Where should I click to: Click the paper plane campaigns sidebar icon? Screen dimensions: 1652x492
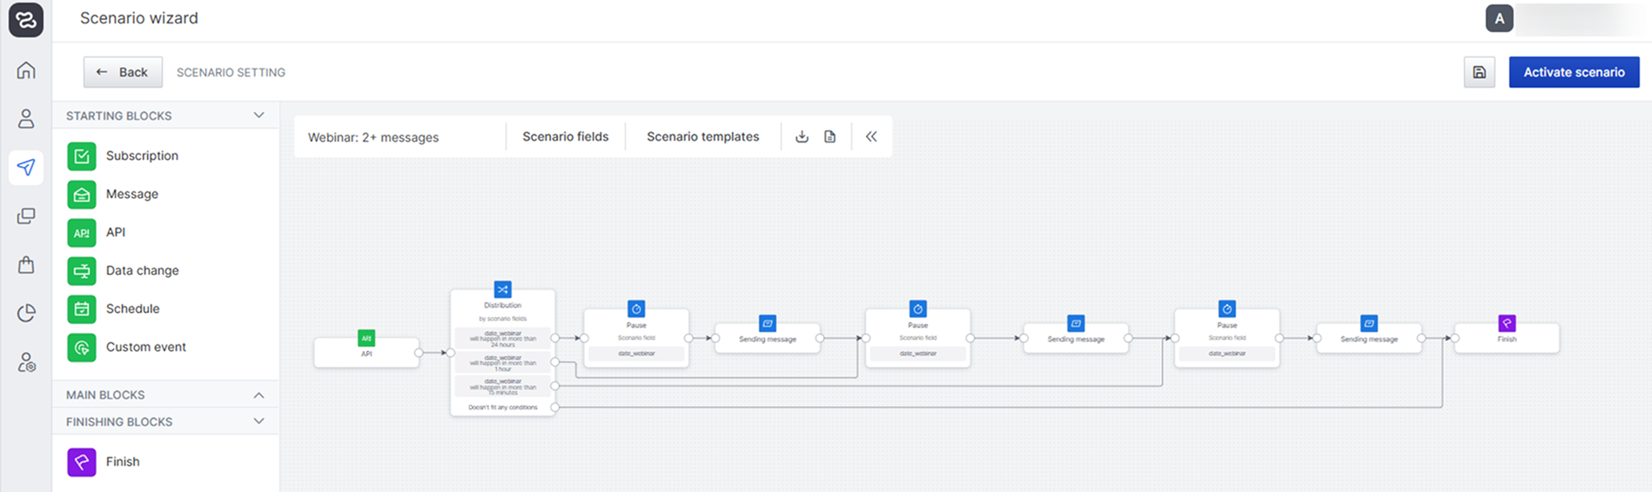[26, 167]
